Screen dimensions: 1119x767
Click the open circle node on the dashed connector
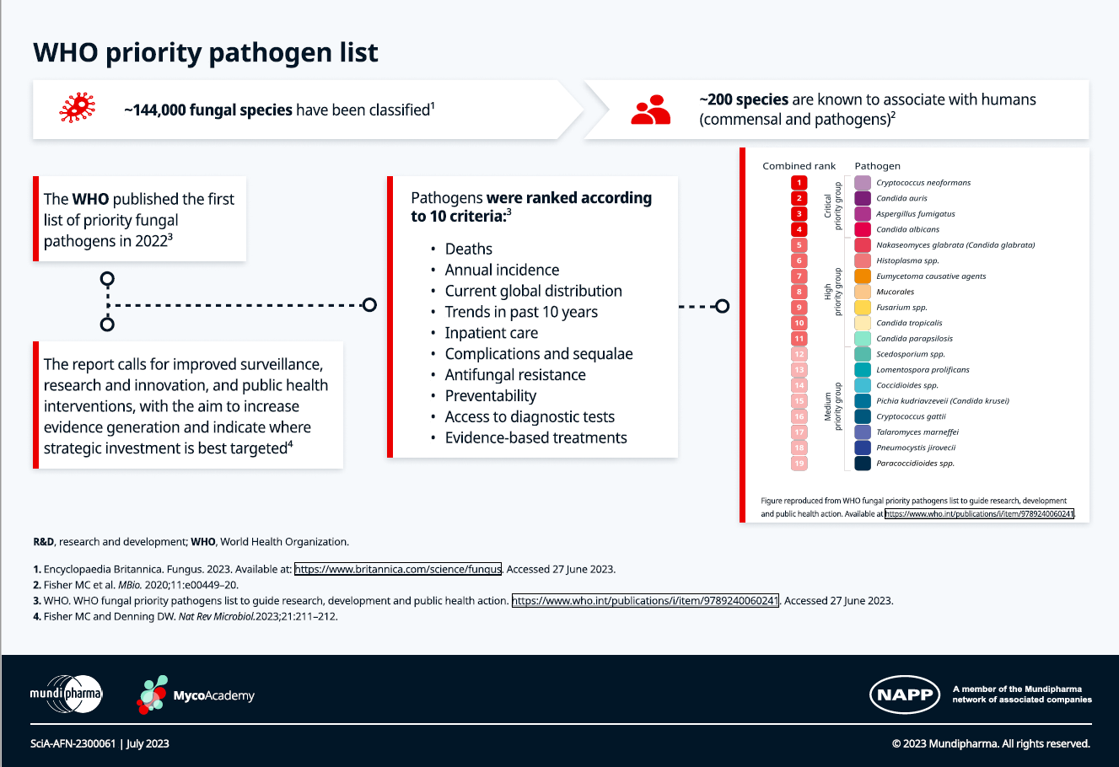tap(369, 305)
